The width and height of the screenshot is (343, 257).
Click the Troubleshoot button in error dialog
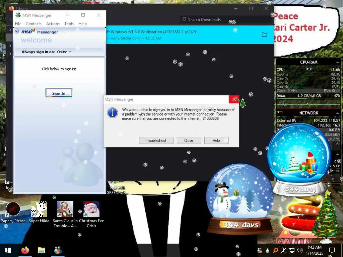point(156,141)
